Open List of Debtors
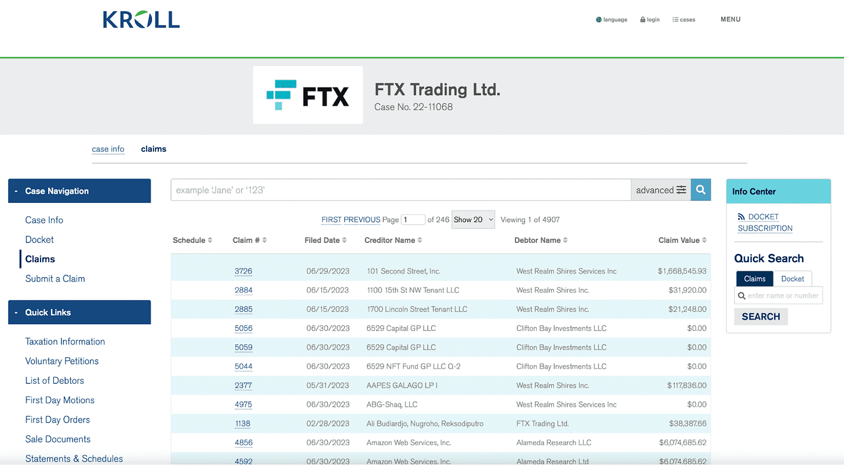Viewport: 844px width, 465px height. coord(54,380)
